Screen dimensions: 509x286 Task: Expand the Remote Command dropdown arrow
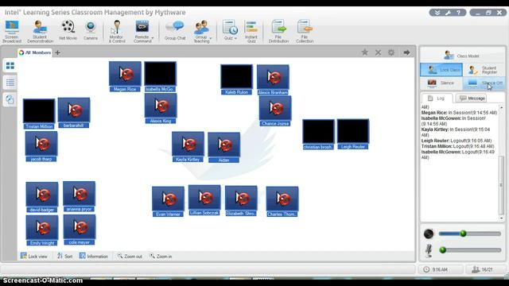coord(153,38)
